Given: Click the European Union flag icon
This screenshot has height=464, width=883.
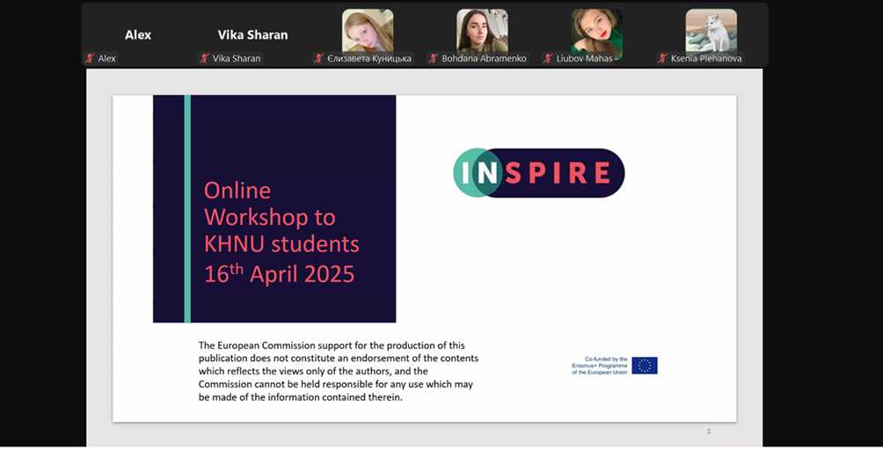Looking at the screenshot, I should [x=645, y=366].
